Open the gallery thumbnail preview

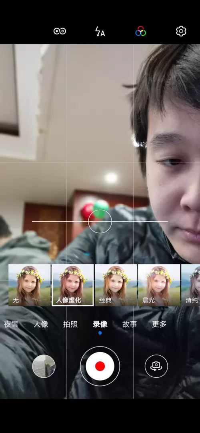[x=44, y=366]
